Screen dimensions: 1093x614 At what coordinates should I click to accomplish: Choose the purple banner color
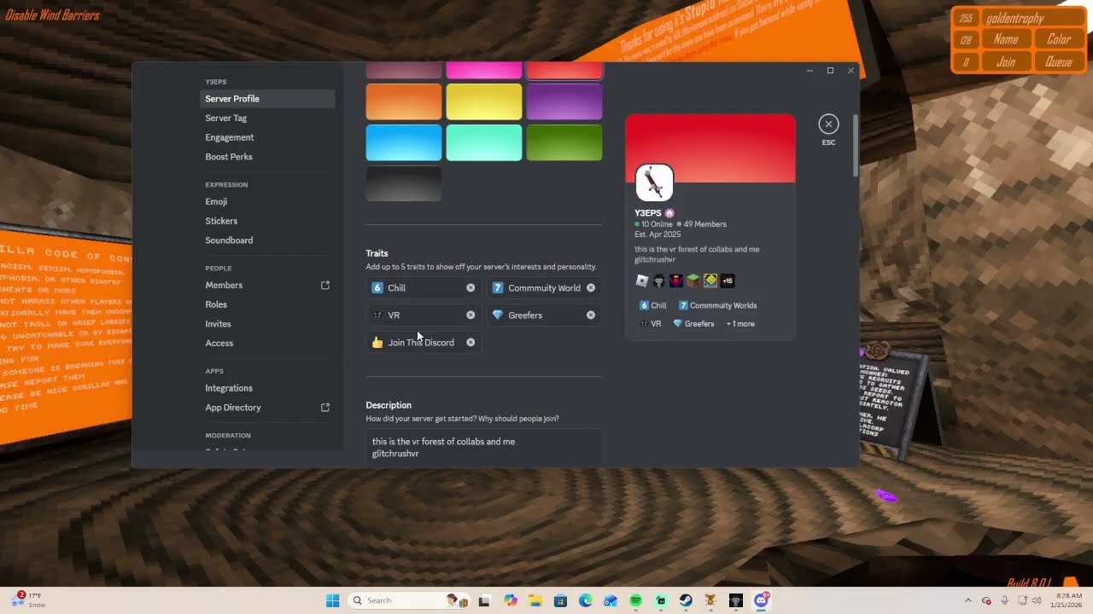point(564,101)
